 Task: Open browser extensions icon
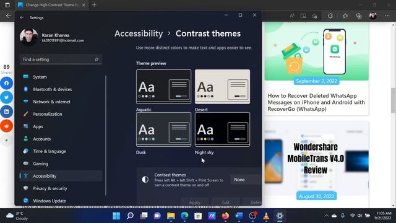click(330, 16)
